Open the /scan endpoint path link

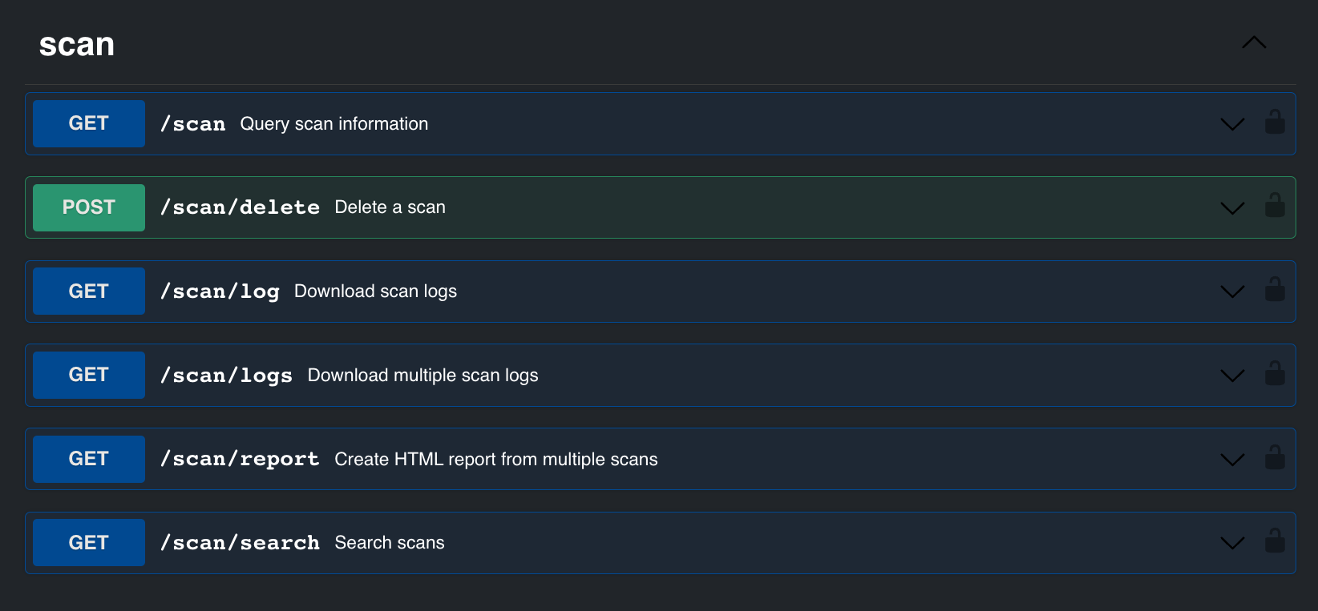(x=193, y=124)
